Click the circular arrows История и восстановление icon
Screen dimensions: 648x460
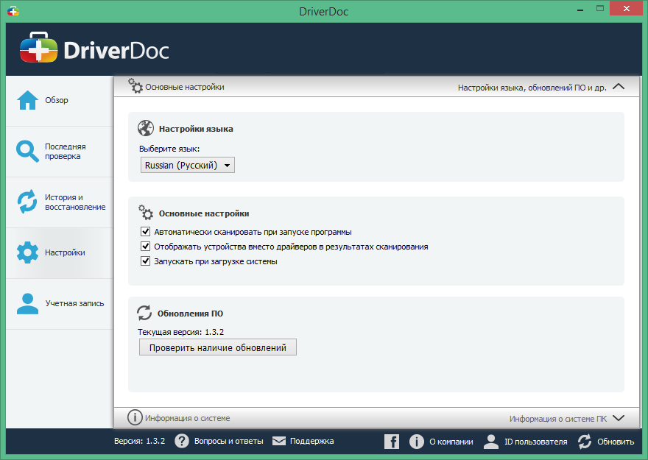[x=27, y=202]
